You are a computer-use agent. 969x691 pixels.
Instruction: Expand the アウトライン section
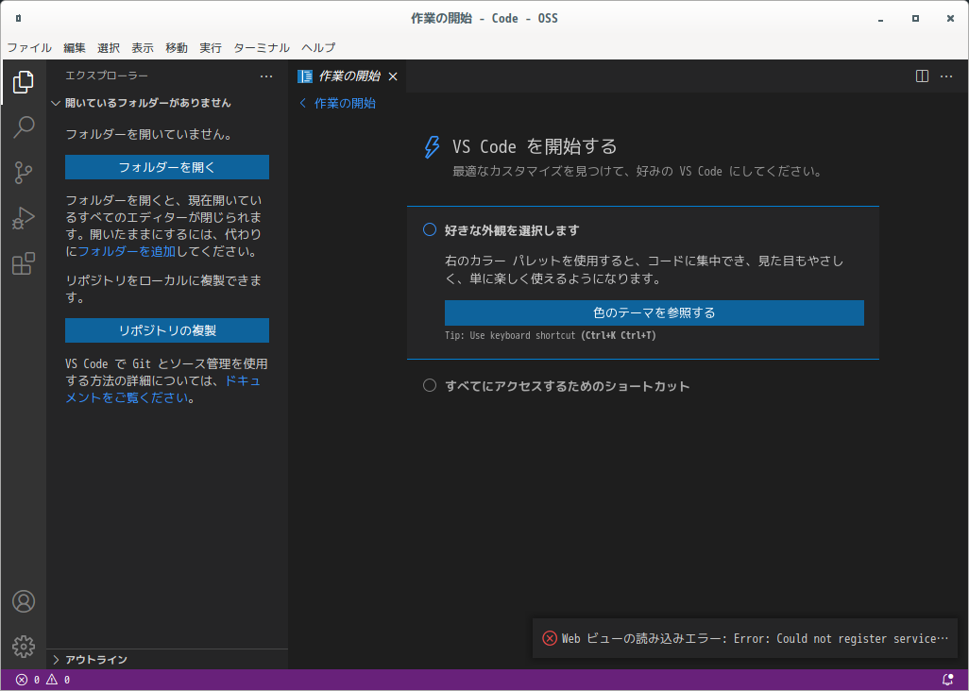pyautogui.click(x=167, y=660)
